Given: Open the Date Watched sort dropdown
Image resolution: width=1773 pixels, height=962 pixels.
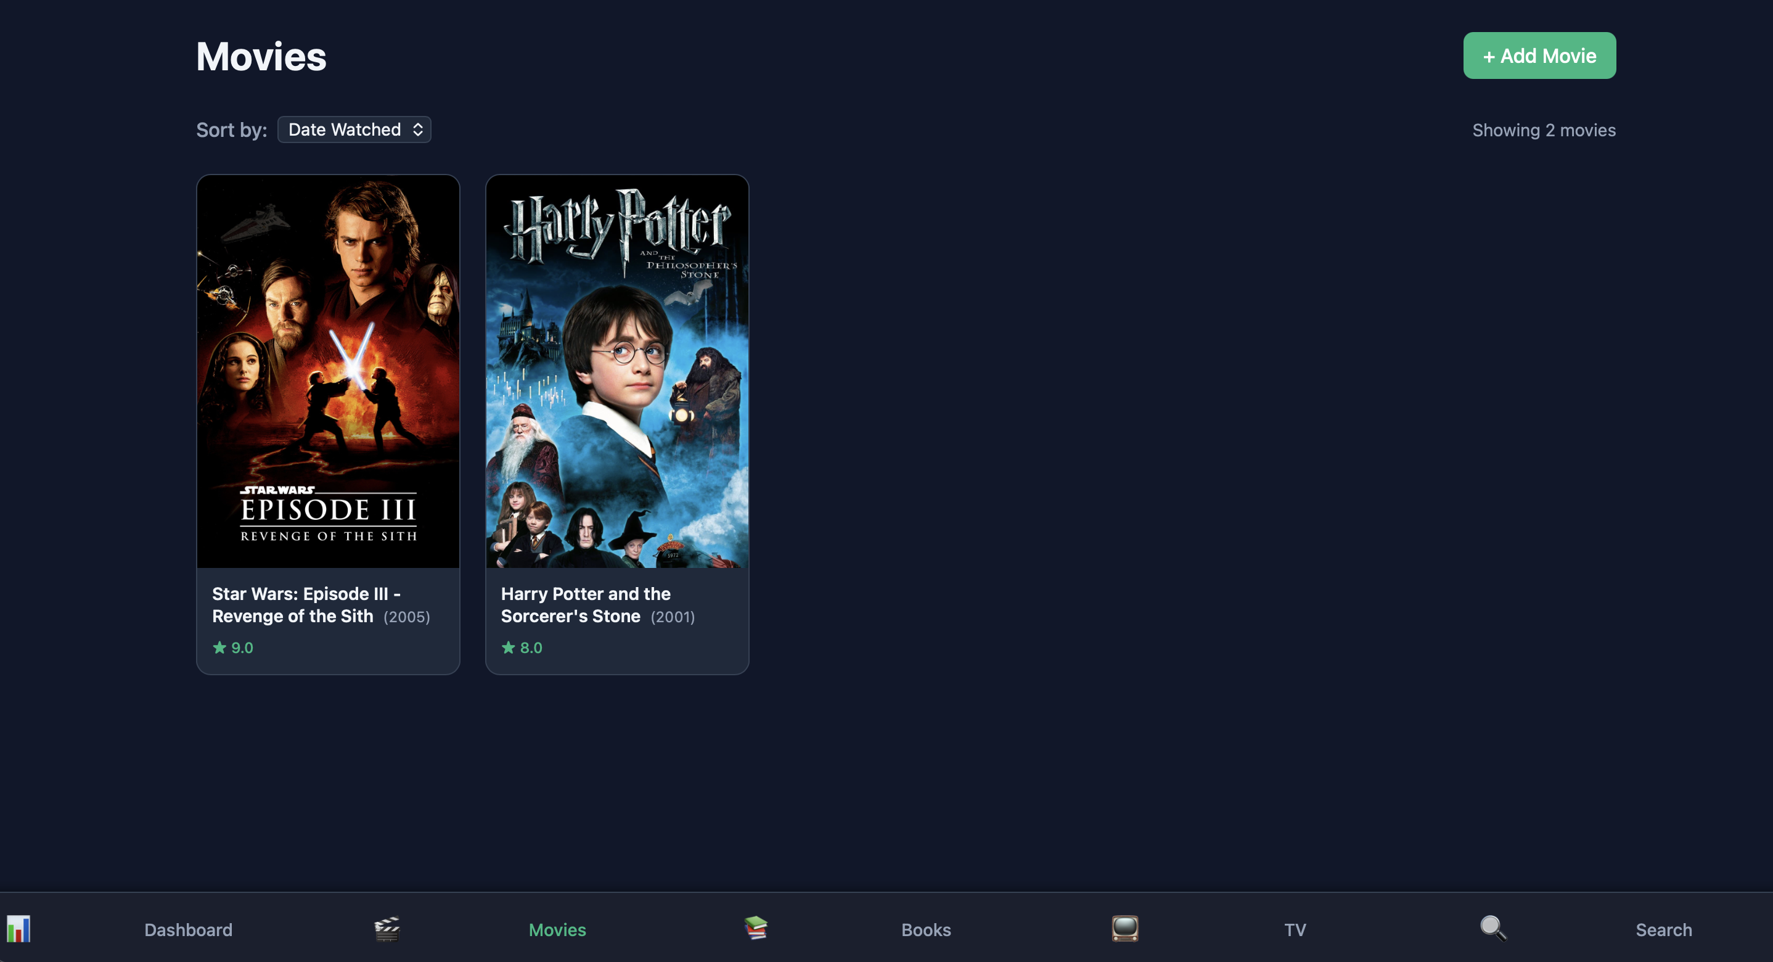Looking at the screenshot, I should 345,129.
